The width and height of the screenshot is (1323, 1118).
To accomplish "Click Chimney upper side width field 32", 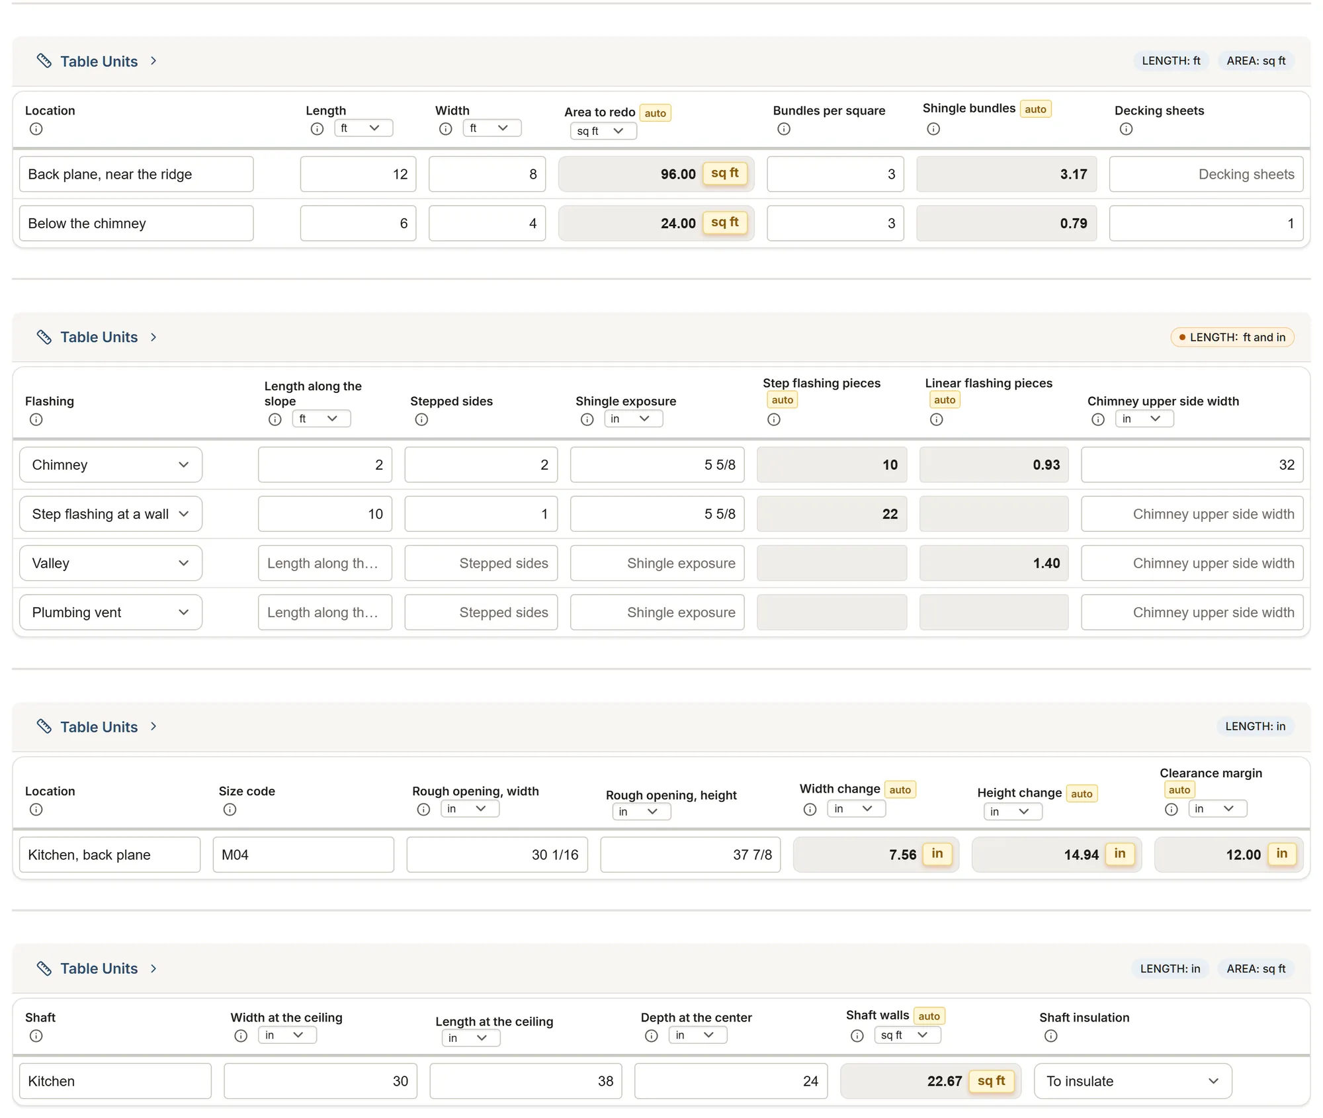I will (x=1192, y=464).
